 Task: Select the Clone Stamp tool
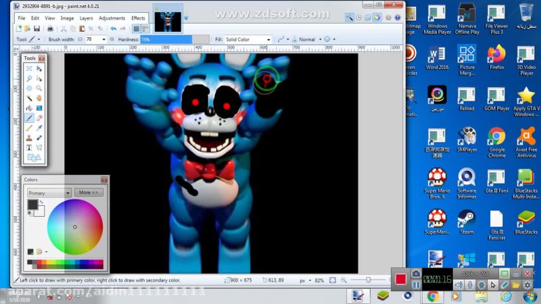(30, 137)
